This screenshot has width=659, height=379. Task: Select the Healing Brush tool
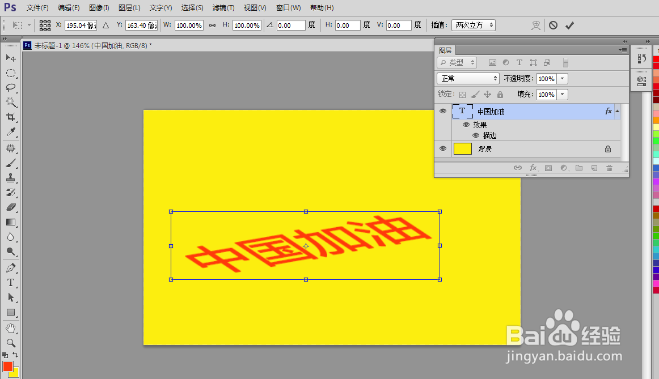pos(11,148)
